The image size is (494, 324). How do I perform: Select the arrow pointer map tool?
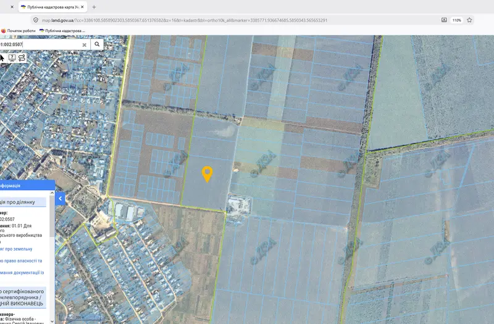click(x=2, y=58)
